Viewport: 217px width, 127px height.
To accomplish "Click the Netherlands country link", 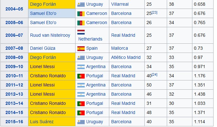I will coord(90,39).
